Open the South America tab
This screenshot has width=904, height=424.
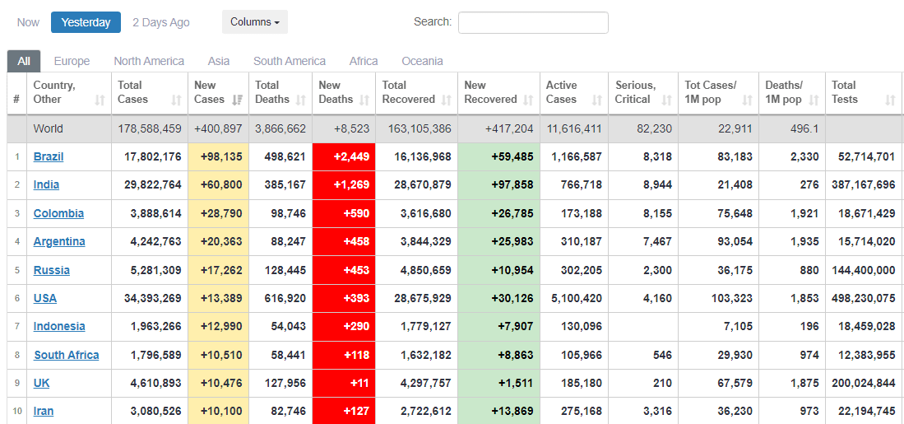pos(290,61)
